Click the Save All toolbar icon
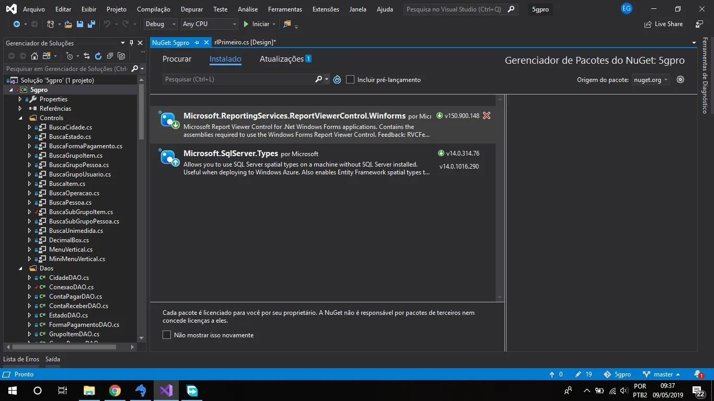 [91, 24]
